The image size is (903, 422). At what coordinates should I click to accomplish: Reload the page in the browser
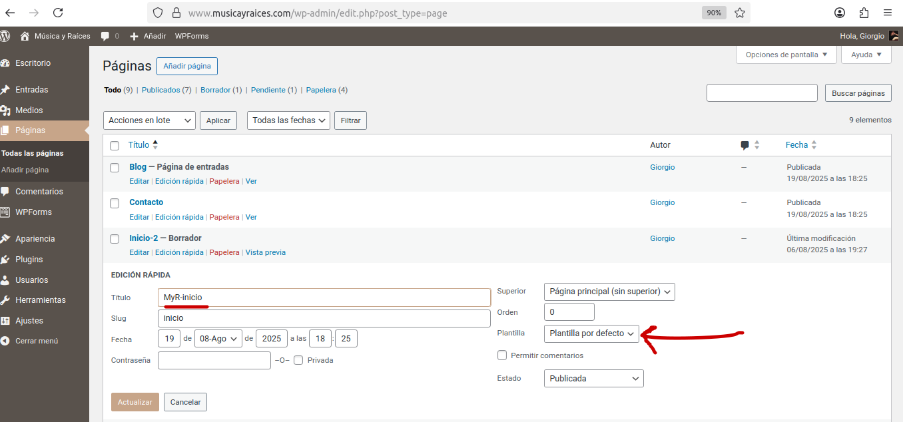58,13
